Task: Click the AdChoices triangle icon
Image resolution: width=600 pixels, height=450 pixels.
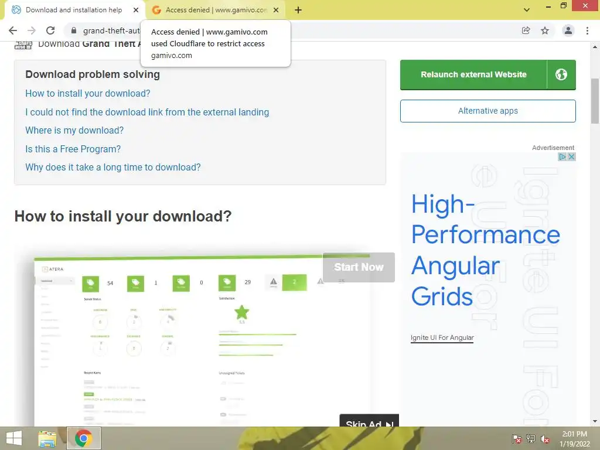Action: 562,156
